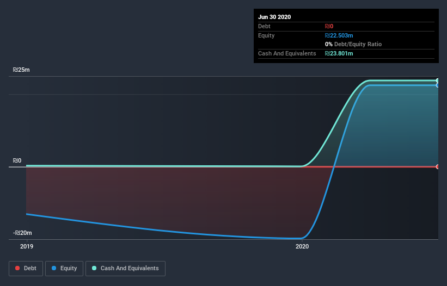This screenshot has height=286, width=447.
Task: Click the Cash value ₪23.801m in tooltip
Action: [x=339, y=53]
